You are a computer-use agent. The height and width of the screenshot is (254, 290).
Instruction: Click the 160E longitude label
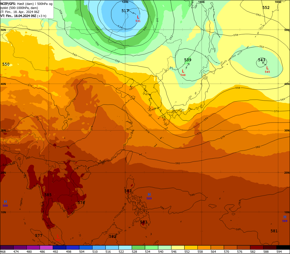(278, 2)
